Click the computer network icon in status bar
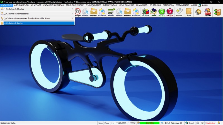 202,123
